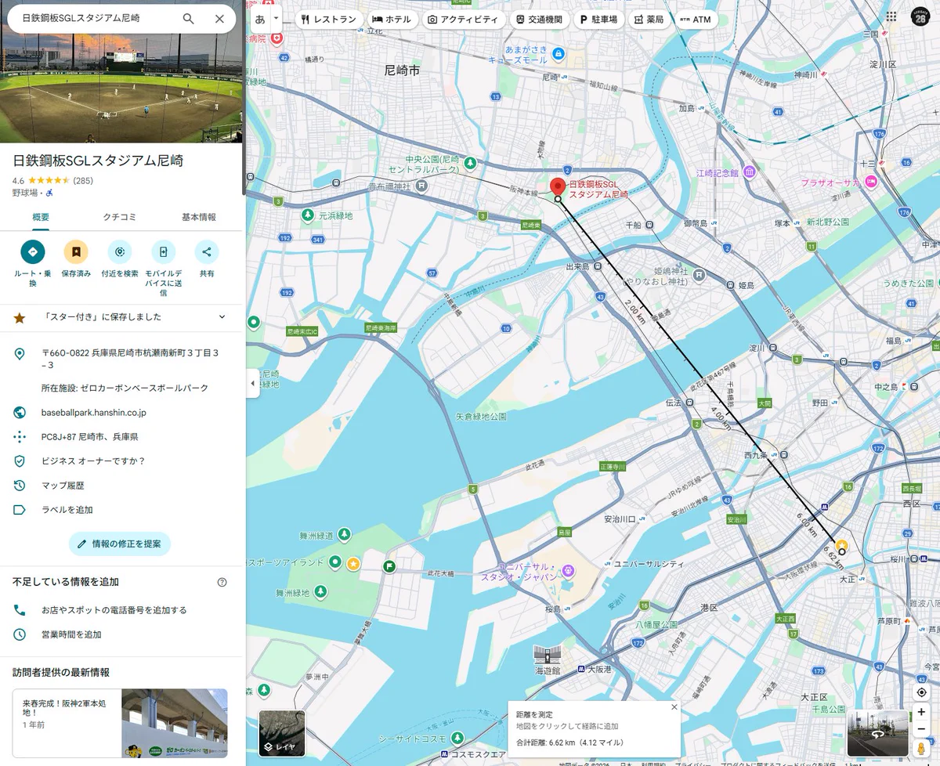This screenshot has height=766, width=940.
Task: Click the my location target icon
Action: (921, 693)
